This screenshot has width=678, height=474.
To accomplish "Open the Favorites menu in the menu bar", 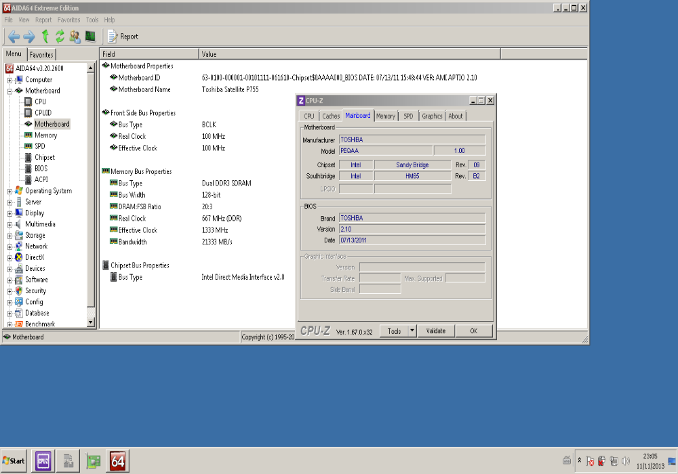I will coord(68,20).
